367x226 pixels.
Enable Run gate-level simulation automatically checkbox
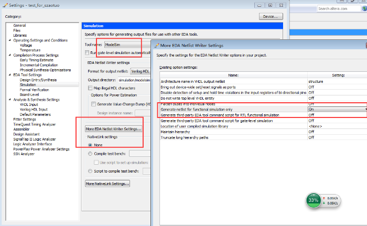click(x=87, y=53)
